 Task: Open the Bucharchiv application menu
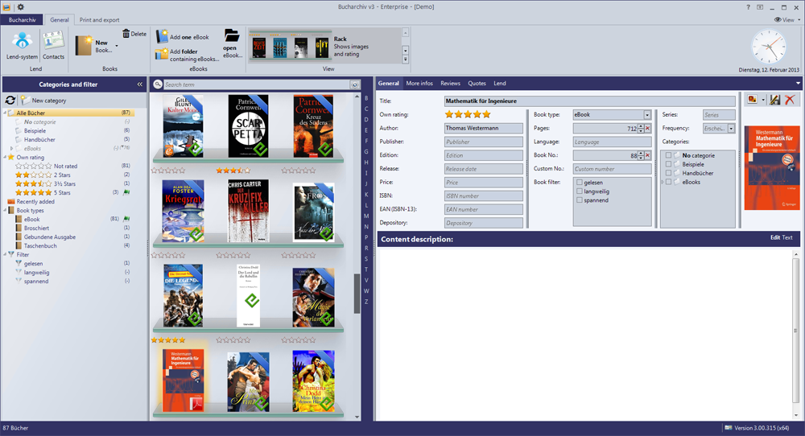click(x=22, y=19)
